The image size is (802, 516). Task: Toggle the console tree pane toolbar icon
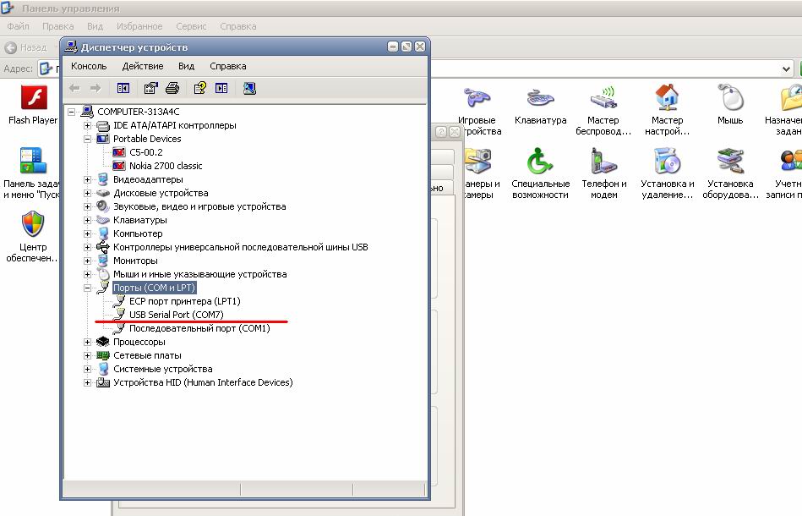[x=123, y=89]
